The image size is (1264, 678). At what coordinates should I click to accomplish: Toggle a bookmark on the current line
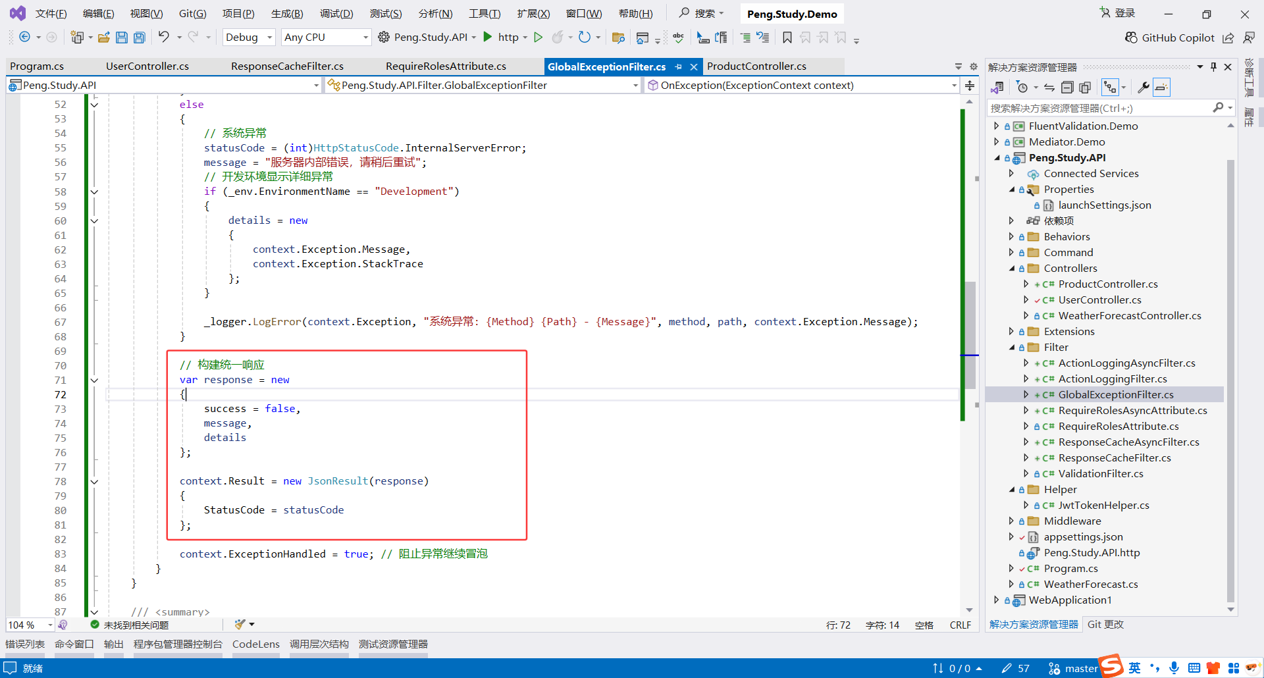pyautogui.click(x=787, y=38)
